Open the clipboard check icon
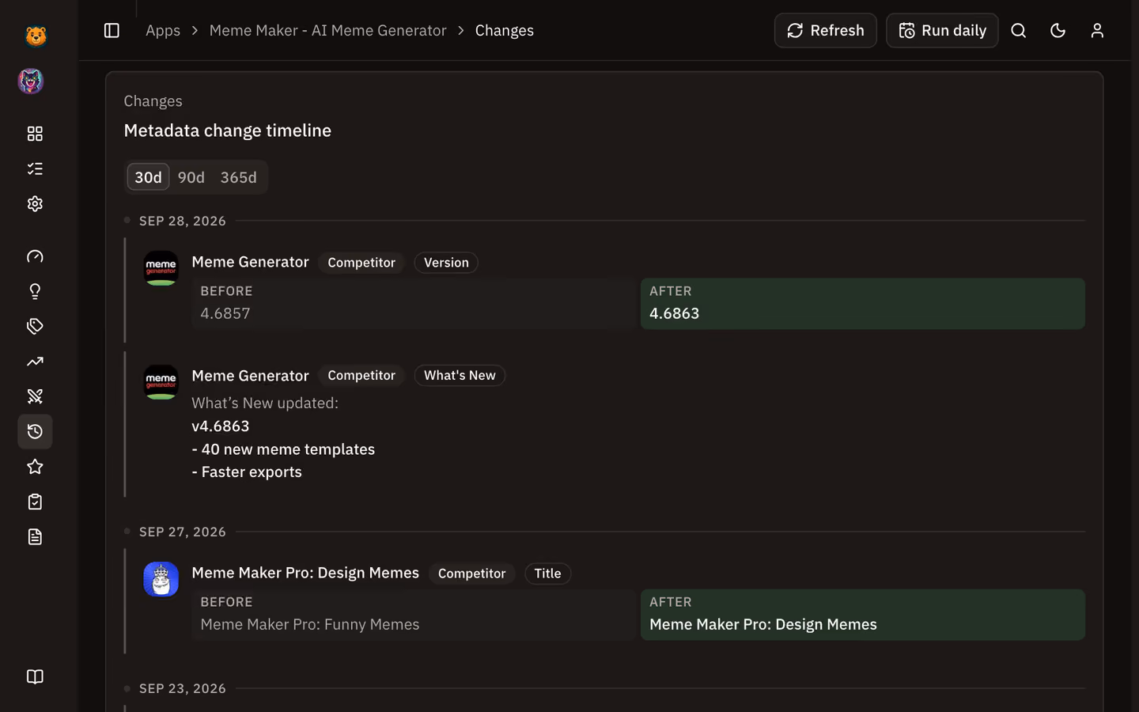This screenshot has height=712, width=1139. coord(35,502)
